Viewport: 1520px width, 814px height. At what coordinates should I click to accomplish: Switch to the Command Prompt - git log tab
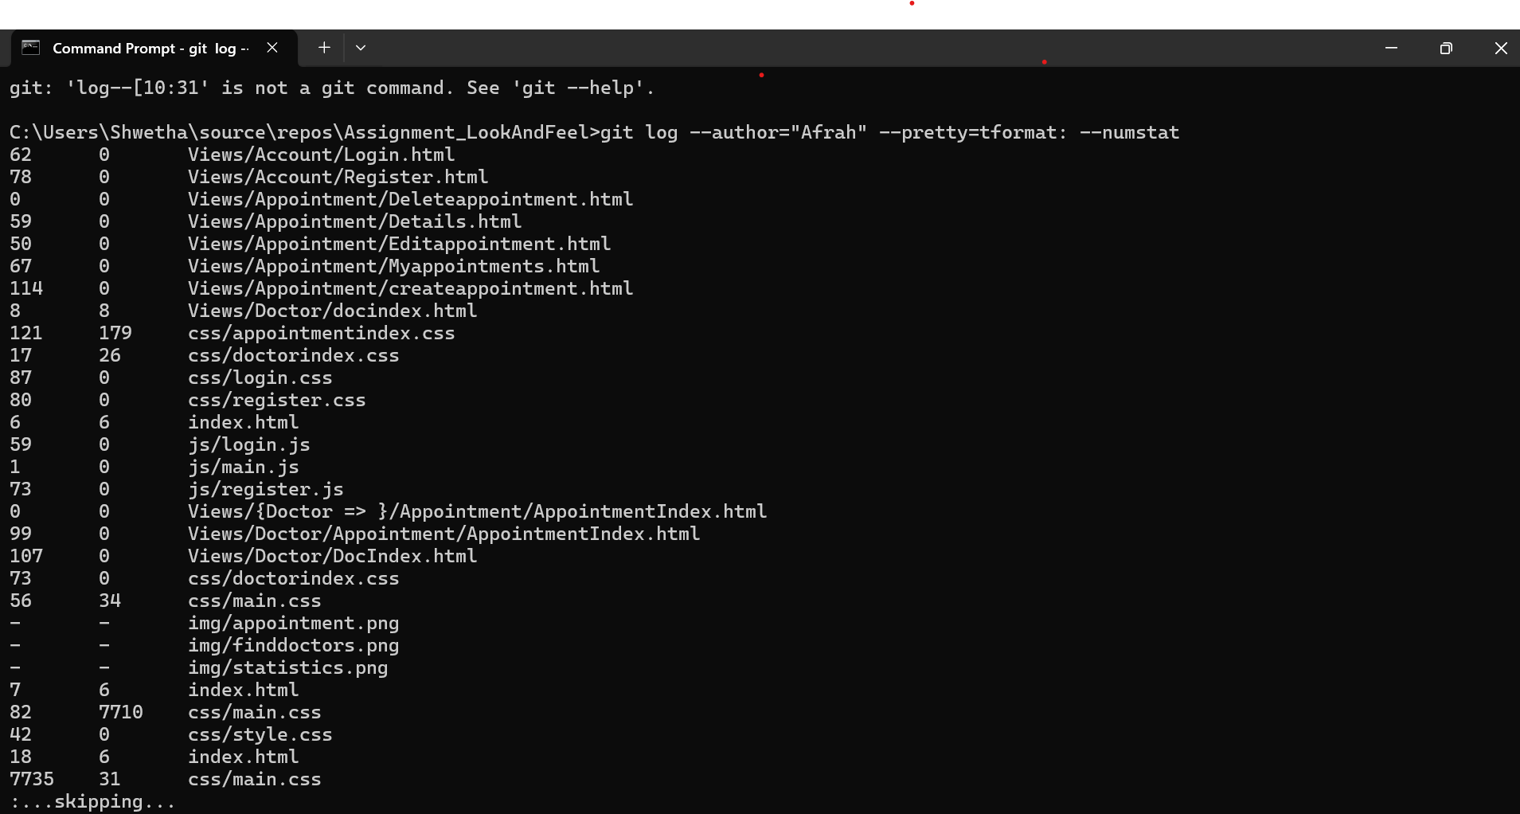point(150,49)
